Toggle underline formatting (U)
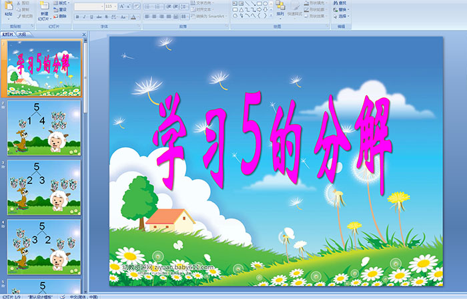This screenshot has height=299, width=467. [91, 17]
